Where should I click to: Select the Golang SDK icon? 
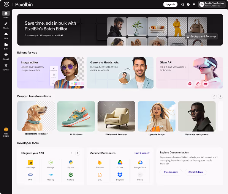[x=51, y=175]
